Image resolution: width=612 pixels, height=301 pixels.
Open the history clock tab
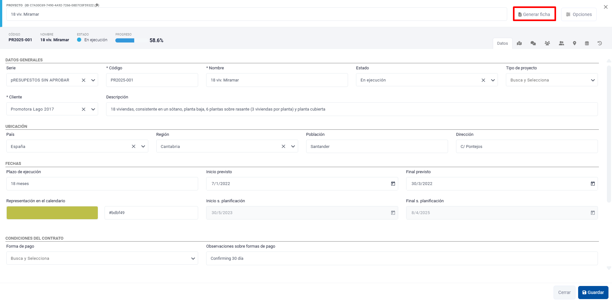coord(600,43)
